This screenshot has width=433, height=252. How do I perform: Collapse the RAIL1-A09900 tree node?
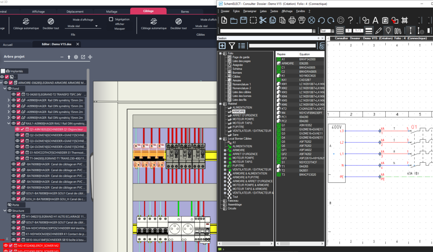9,123
